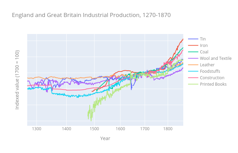
Task: Click the light green Printed Books swatch
Action: point(193,84)
